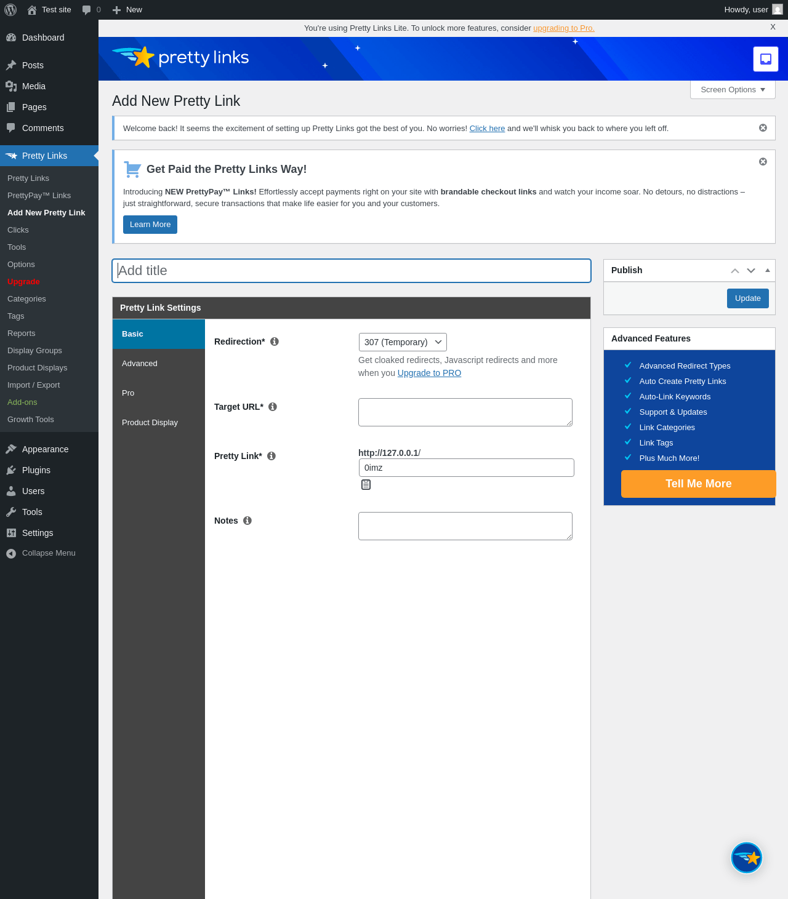Open Pages in the sidebar

pos(49,107)
